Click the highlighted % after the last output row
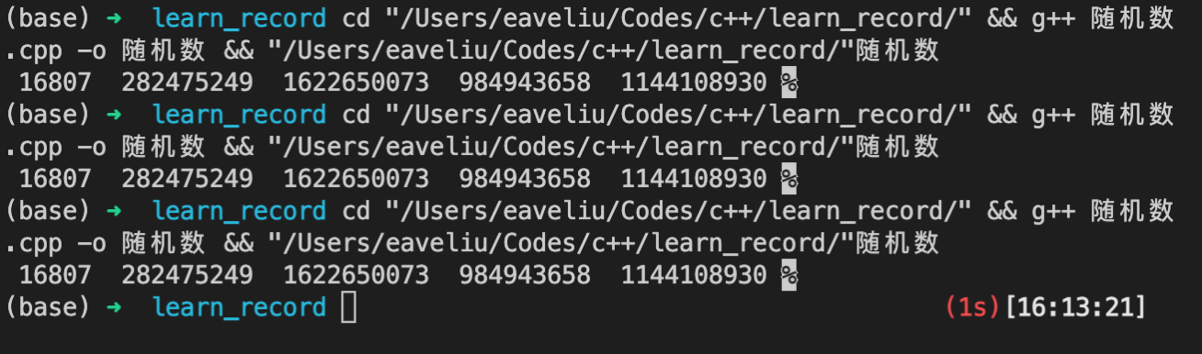1202x354 pixels. 789,275
